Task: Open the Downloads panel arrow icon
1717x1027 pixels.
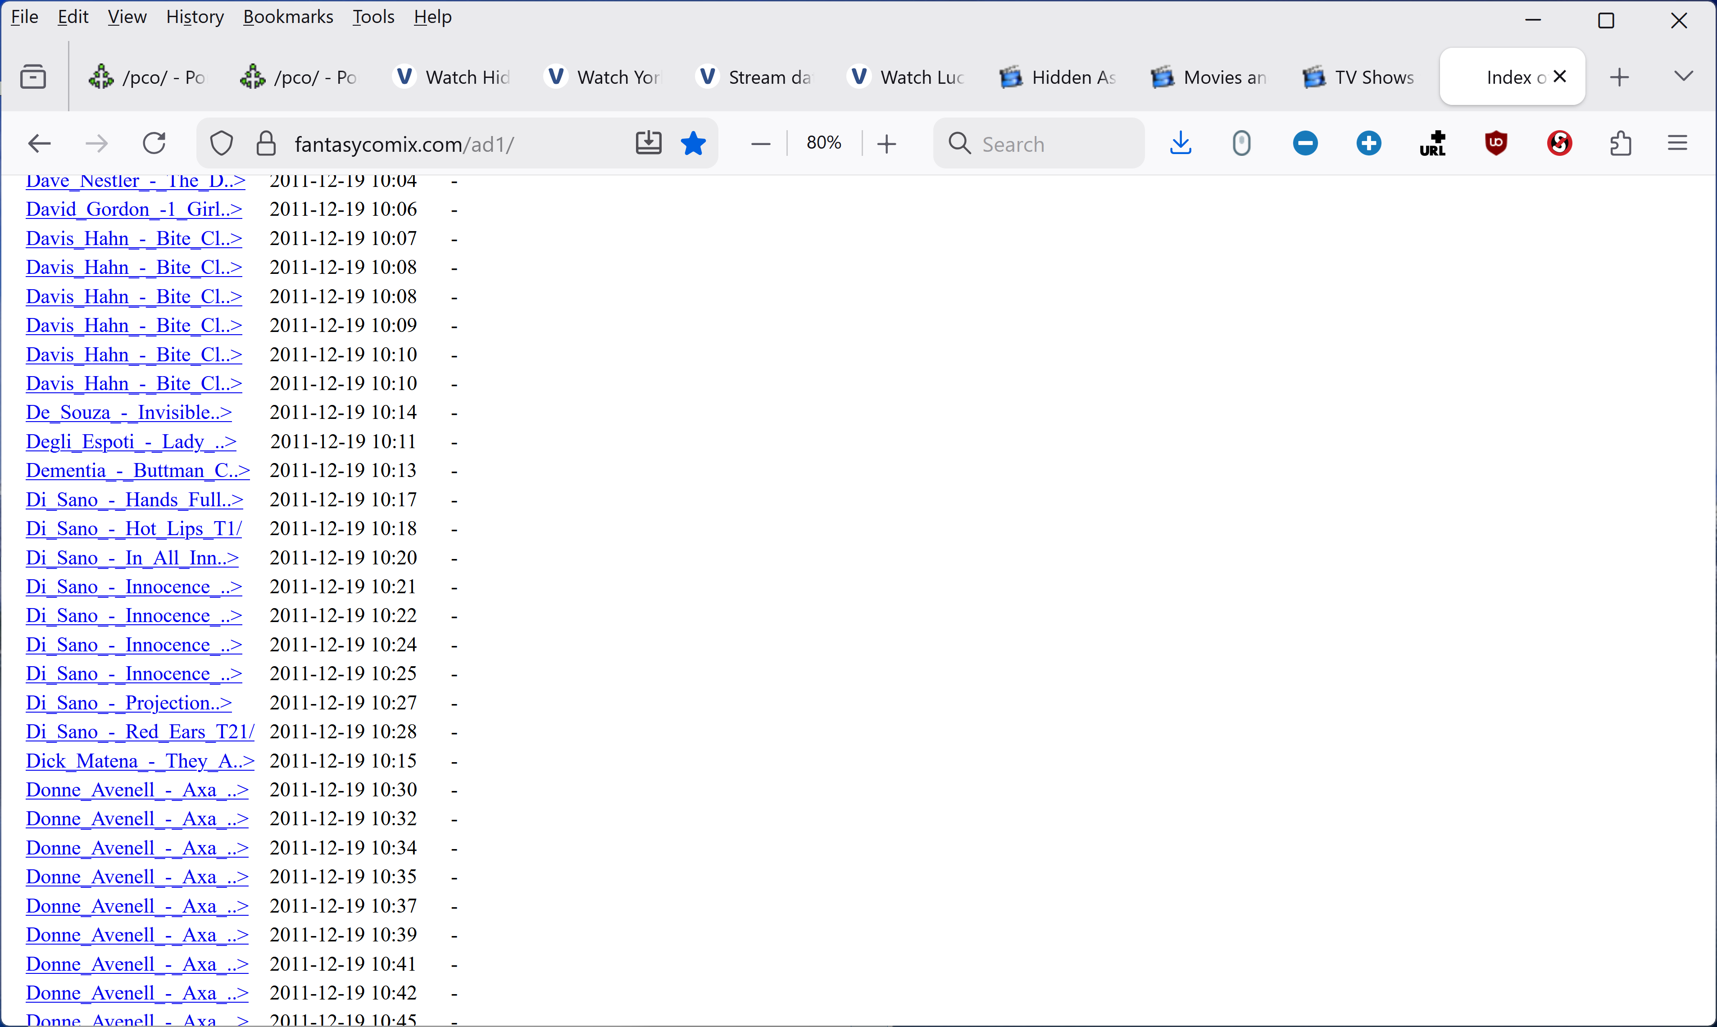Action: click(x=1180, y=143)
